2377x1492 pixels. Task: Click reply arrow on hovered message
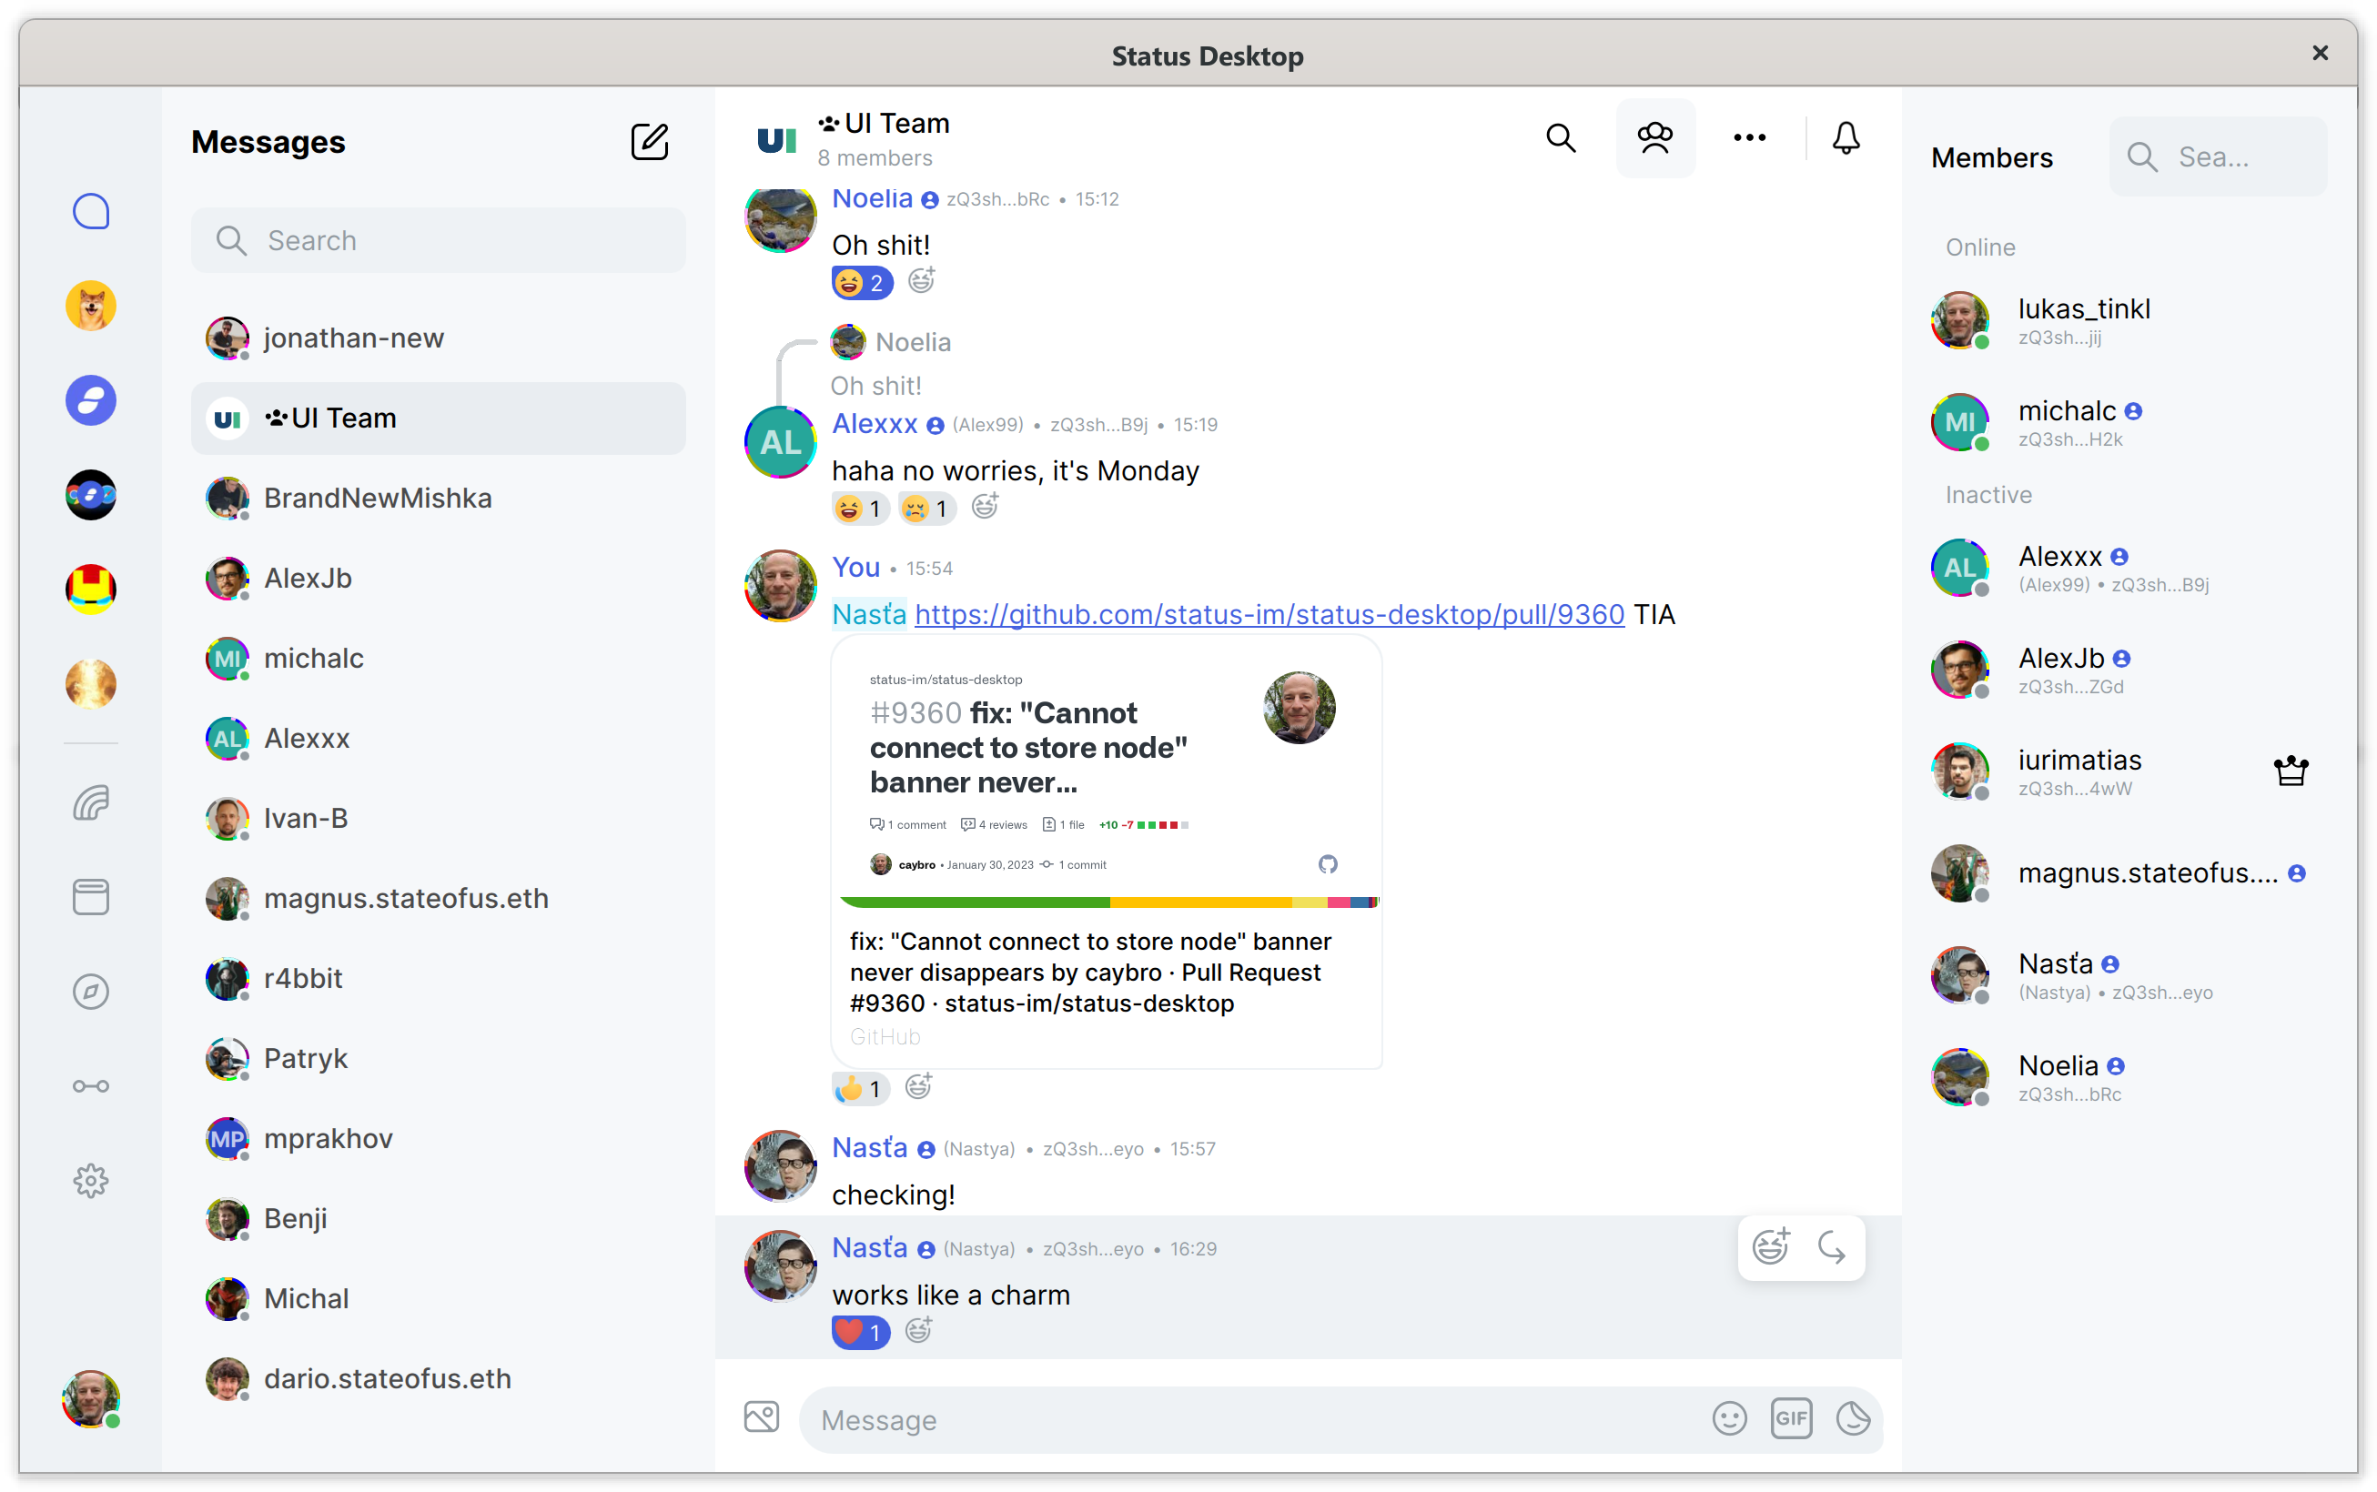[1831, 1248]
